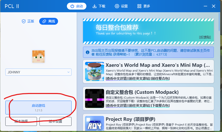Close the PCL II window
This screenshot has width=222, height=132.
coord(214,6)
